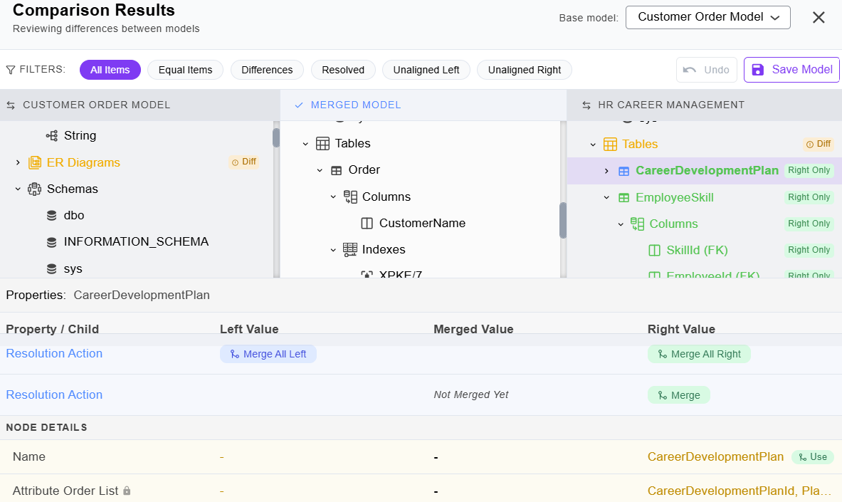Click the green Merge button

click(x=679, y=395)
